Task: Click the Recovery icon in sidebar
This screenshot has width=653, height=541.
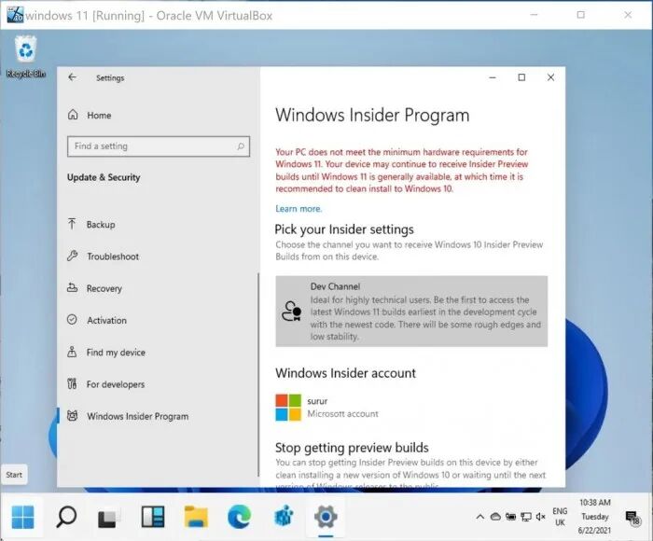Action: [x=72, y=287]
